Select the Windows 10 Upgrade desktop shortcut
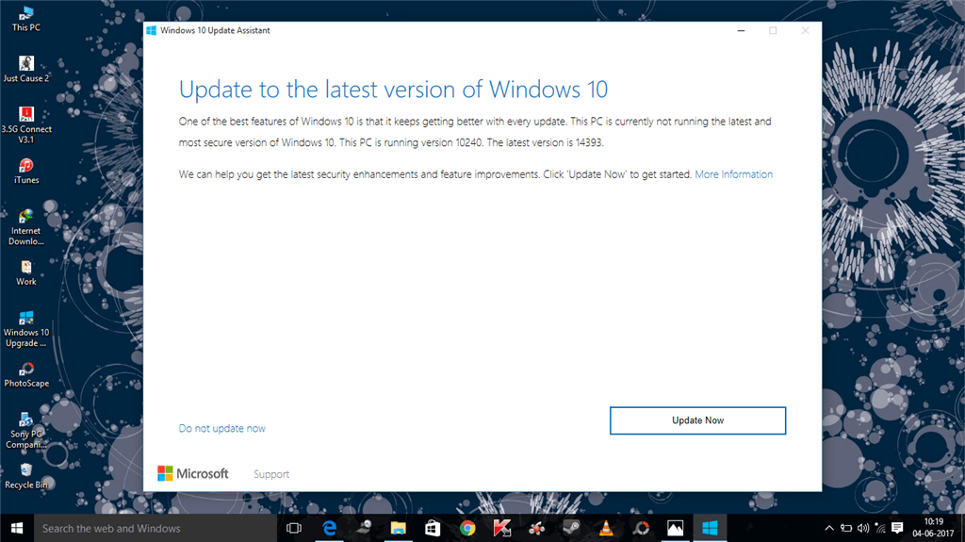 click(x=25, y=323)
